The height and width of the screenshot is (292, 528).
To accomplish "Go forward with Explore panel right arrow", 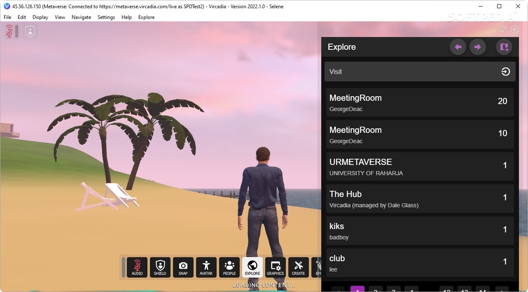I will [x=478, y=47].
